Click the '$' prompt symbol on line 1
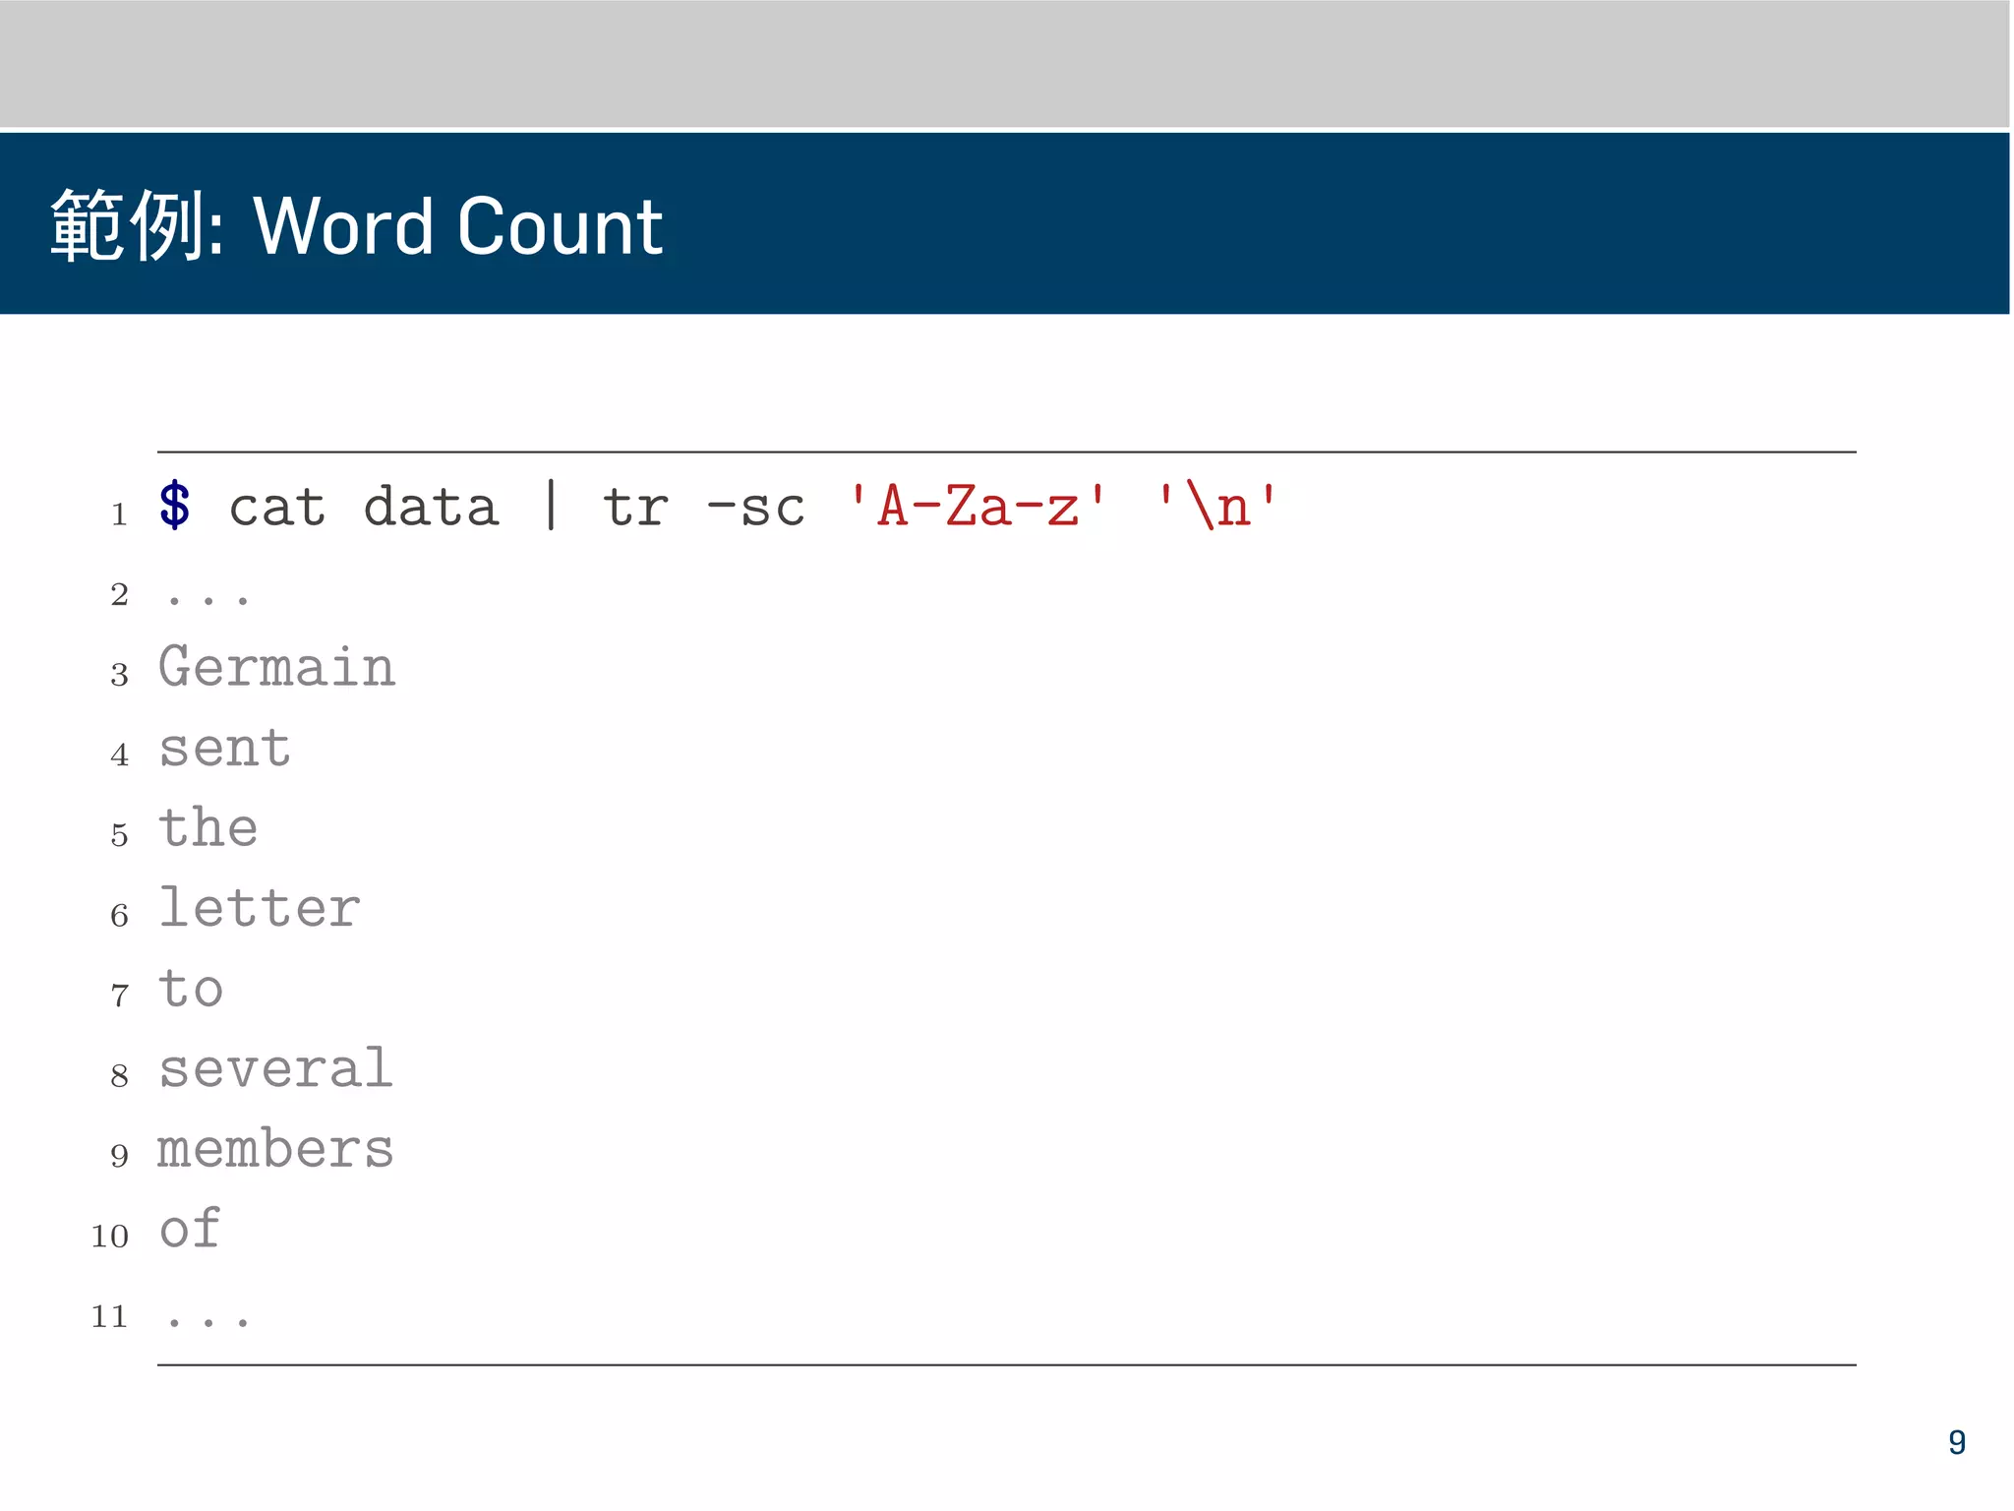The width and height of the screenshot is (2014, 1511). 174,507
